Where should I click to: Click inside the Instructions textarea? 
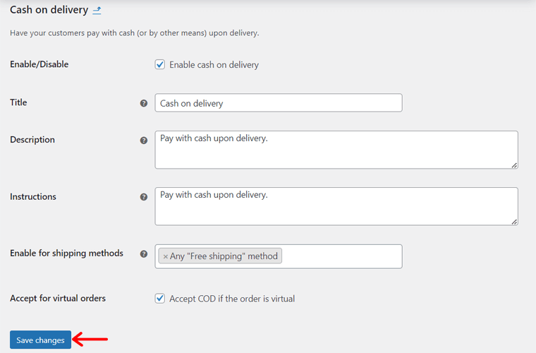click(336, 206)
